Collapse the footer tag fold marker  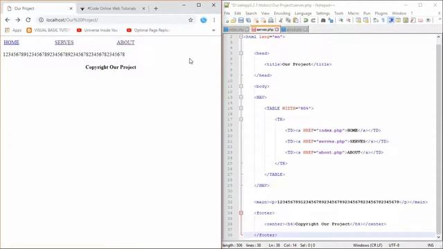(241, 213)
